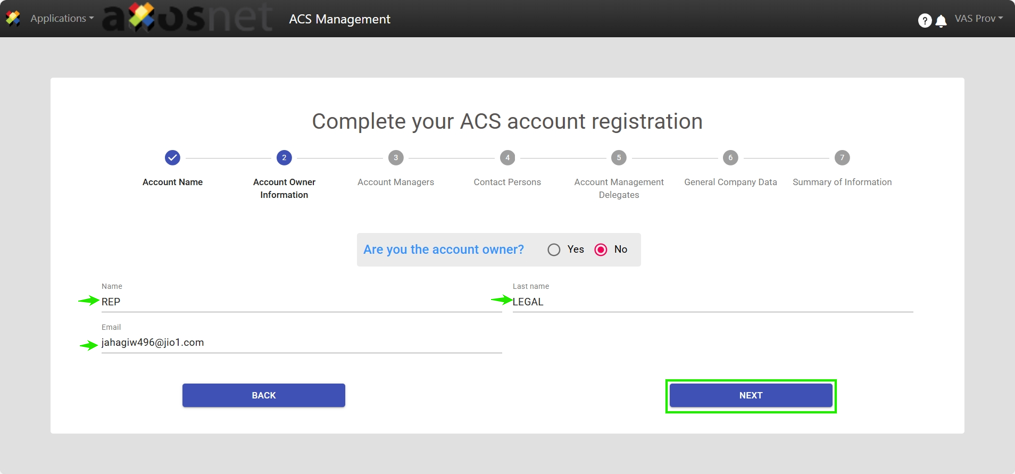Click the step 5 Delegates circle

[619, 157]
